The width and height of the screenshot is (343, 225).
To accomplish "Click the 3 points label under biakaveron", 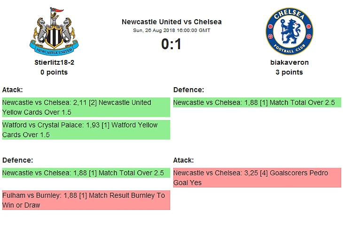I will pyautogui.click(x=289, y=72).
